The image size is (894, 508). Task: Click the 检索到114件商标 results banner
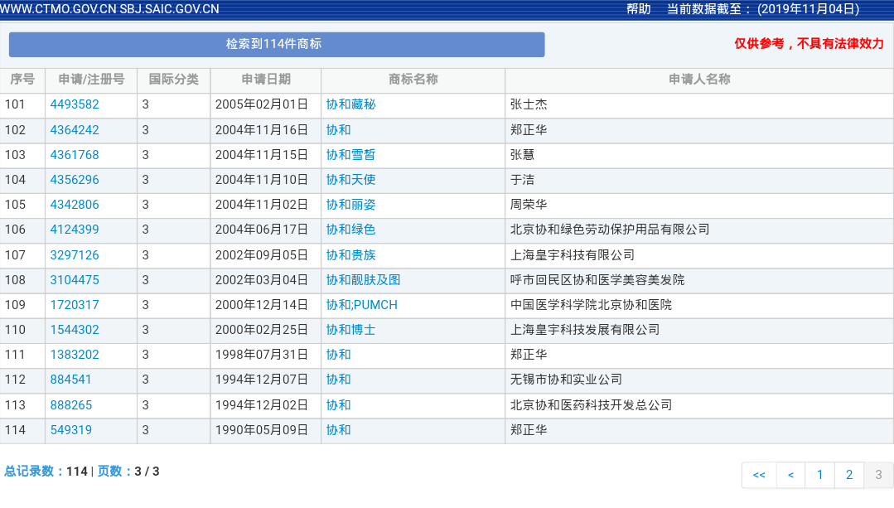276,45
